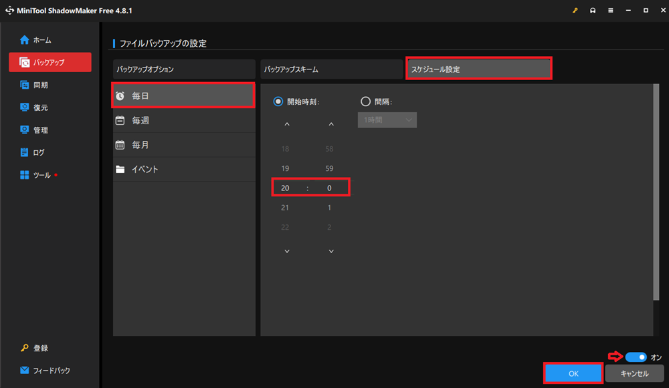Confirm settings with OK button
The height and width of the screenshot is (388, 669).
pos(573,373)
